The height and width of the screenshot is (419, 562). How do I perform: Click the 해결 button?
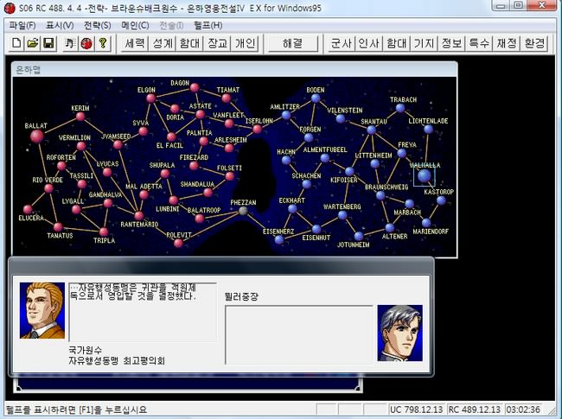[x=293, y=44]
